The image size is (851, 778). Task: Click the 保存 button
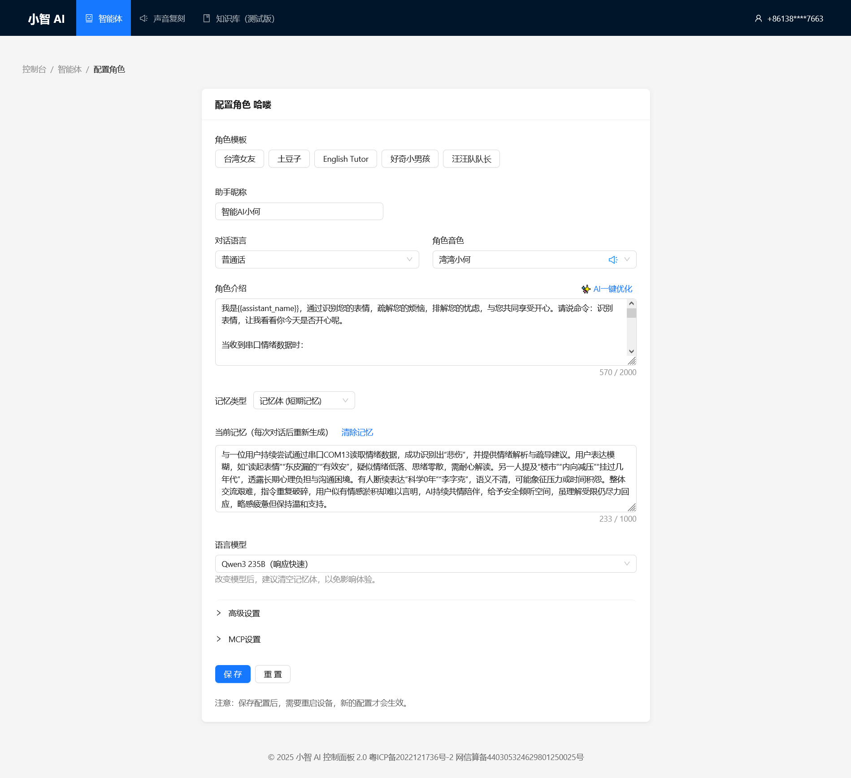click(232, 674)
